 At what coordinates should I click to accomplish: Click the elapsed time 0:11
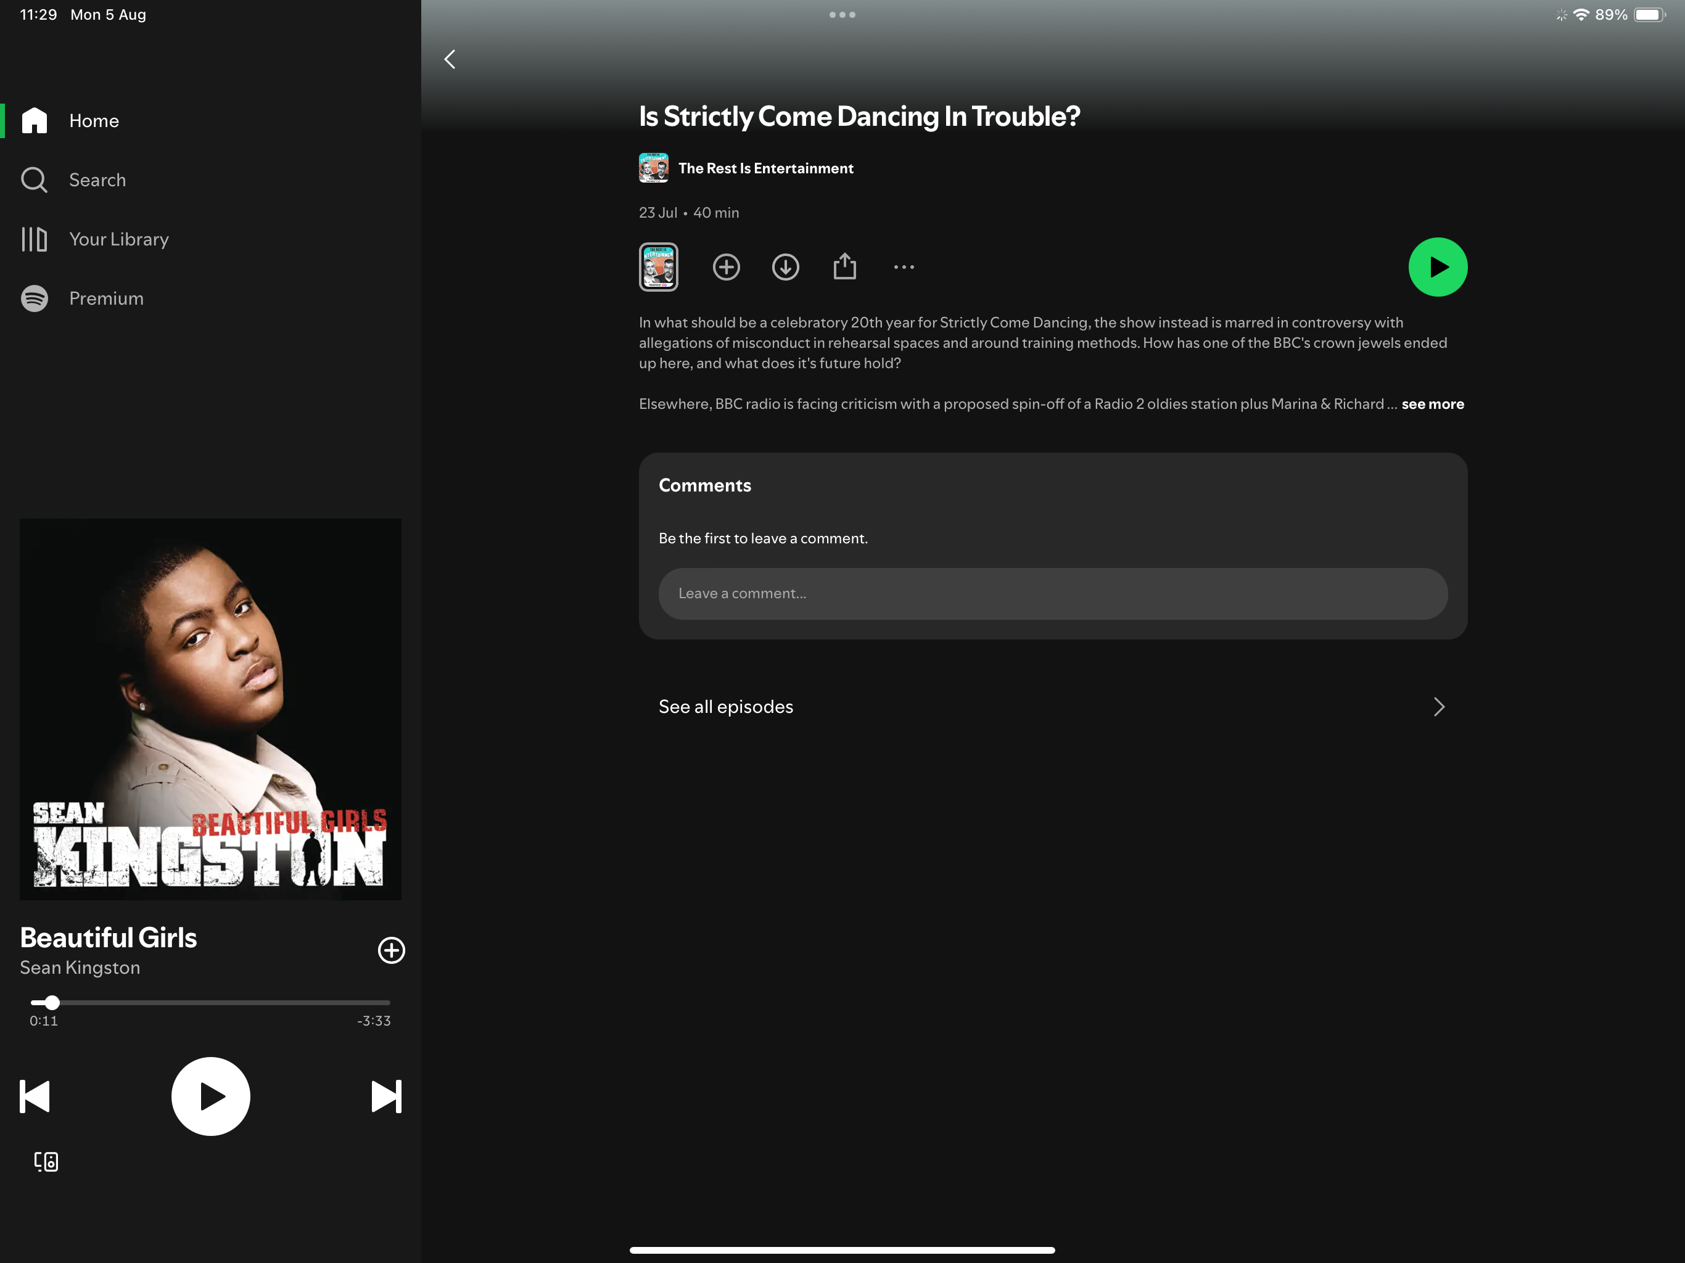(x=43, y=1021)
